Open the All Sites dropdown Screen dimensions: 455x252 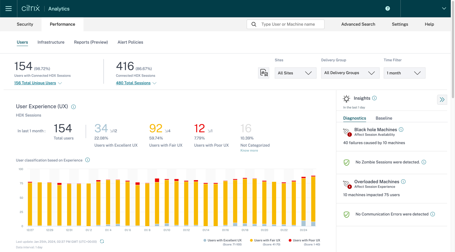[x=295, y=73]
